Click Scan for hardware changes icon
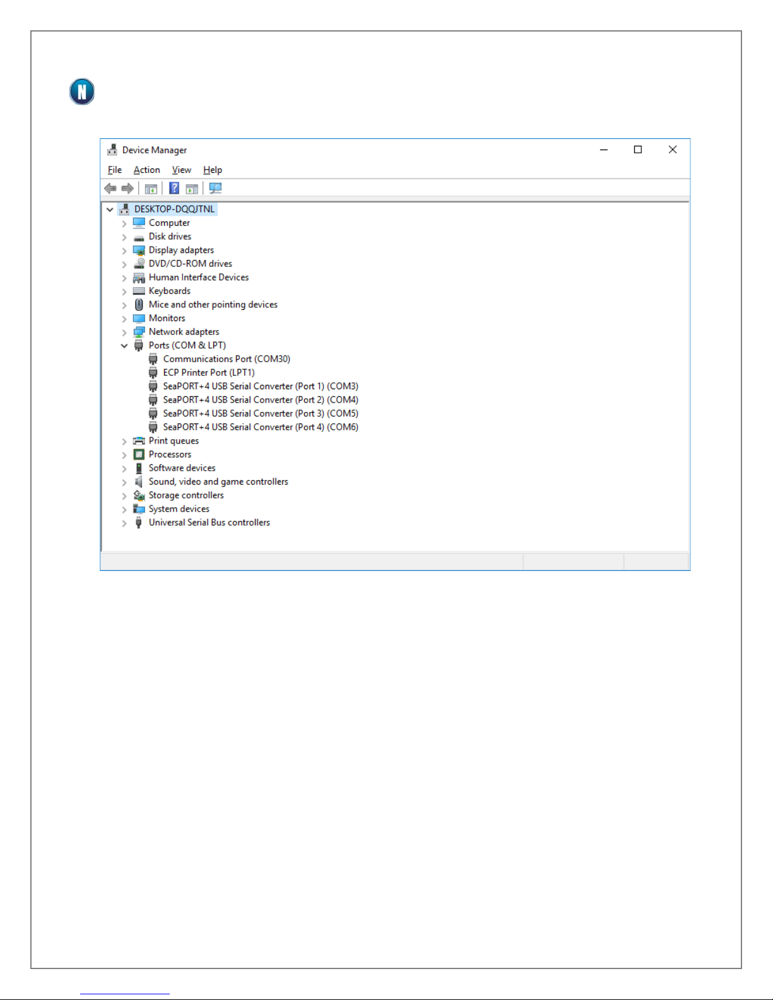The image size is (773, 1000). point(215,188)
